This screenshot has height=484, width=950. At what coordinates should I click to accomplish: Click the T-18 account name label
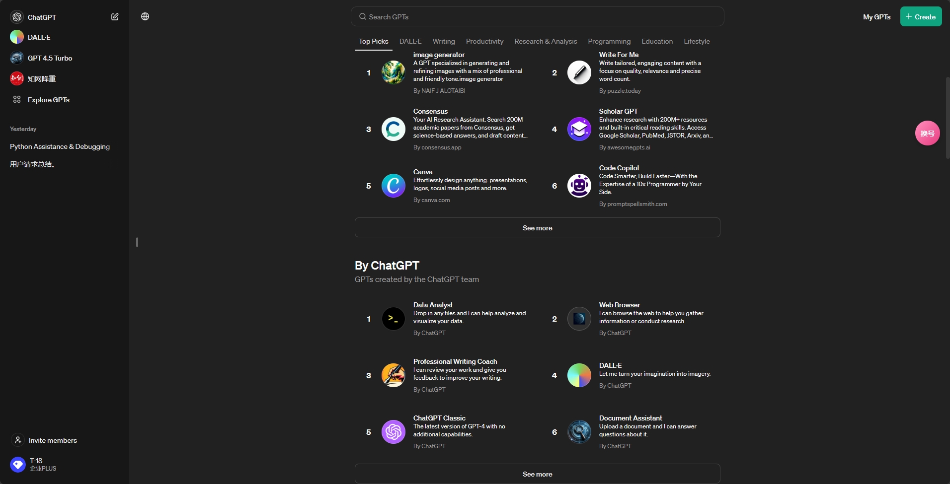36,461
